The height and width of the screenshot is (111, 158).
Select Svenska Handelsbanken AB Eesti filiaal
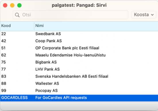[79, 76]
